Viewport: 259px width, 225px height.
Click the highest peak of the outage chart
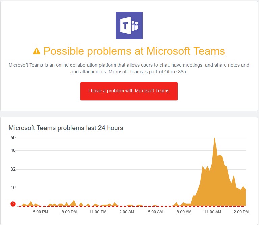pos(214,138)
